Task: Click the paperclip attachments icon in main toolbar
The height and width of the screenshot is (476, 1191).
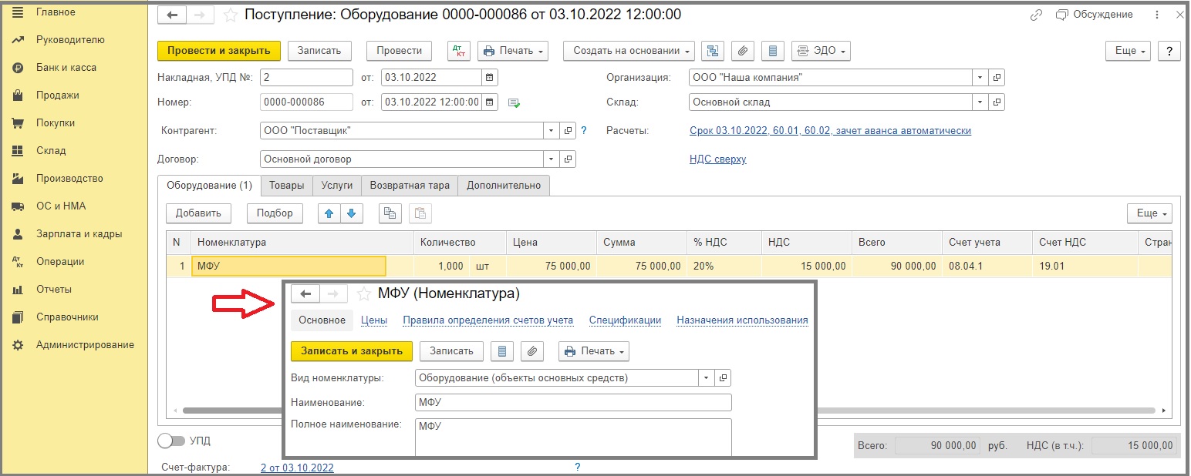Action: [742, 51]
